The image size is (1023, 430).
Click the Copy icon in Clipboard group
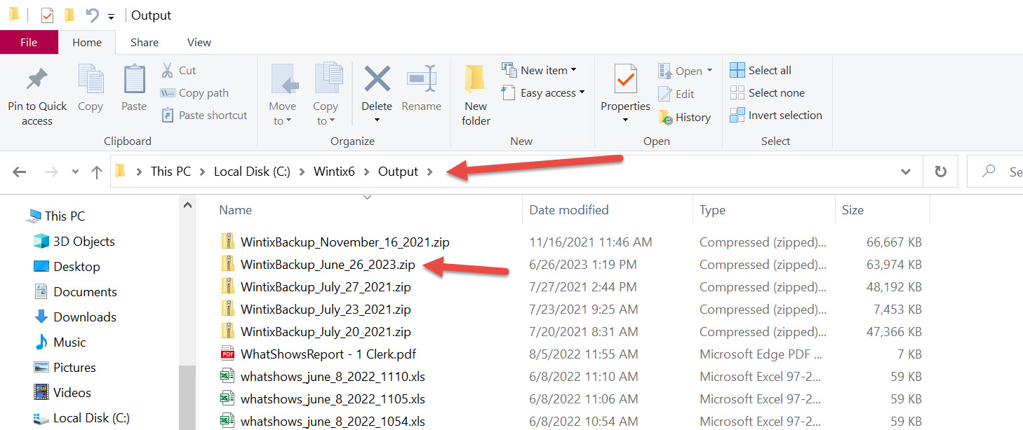(x=91, y=78)
